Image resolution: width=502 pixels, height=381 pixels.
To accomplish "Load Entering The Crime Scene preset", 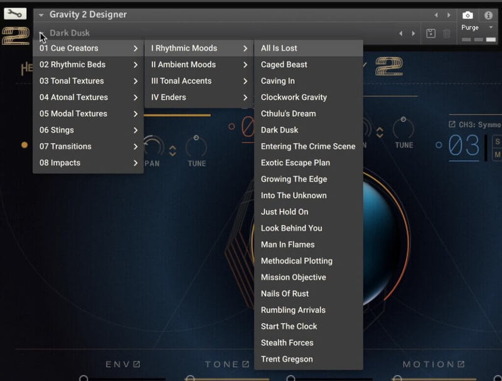I will pyautogui.click(x=309, y=146).
